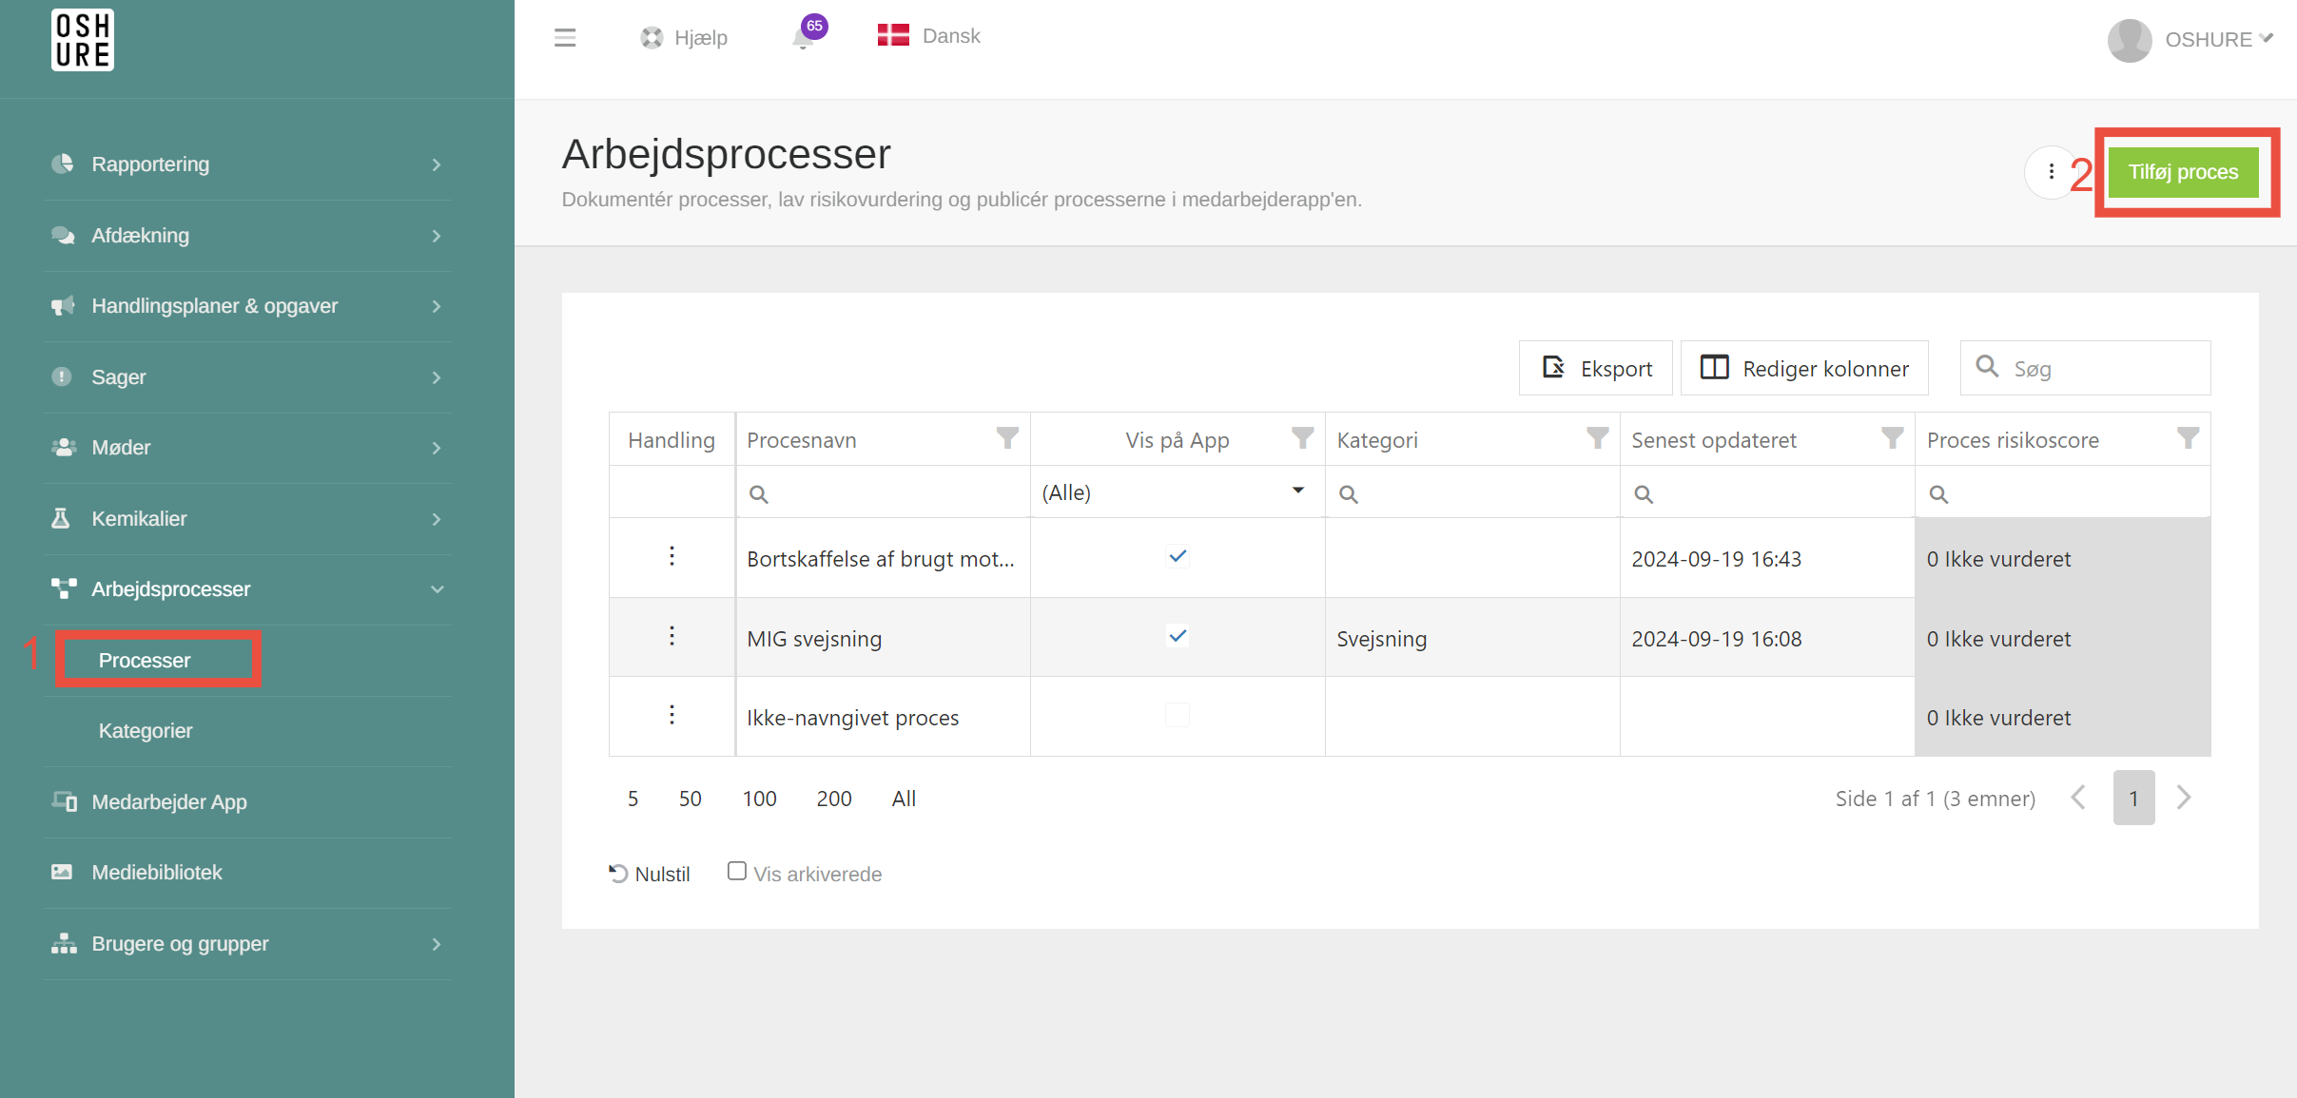Viewport: 2297px width, 1098px height.
Task: Check Vis på App for Ikke-navngivet proces
Action: (x=1178, y=715)
